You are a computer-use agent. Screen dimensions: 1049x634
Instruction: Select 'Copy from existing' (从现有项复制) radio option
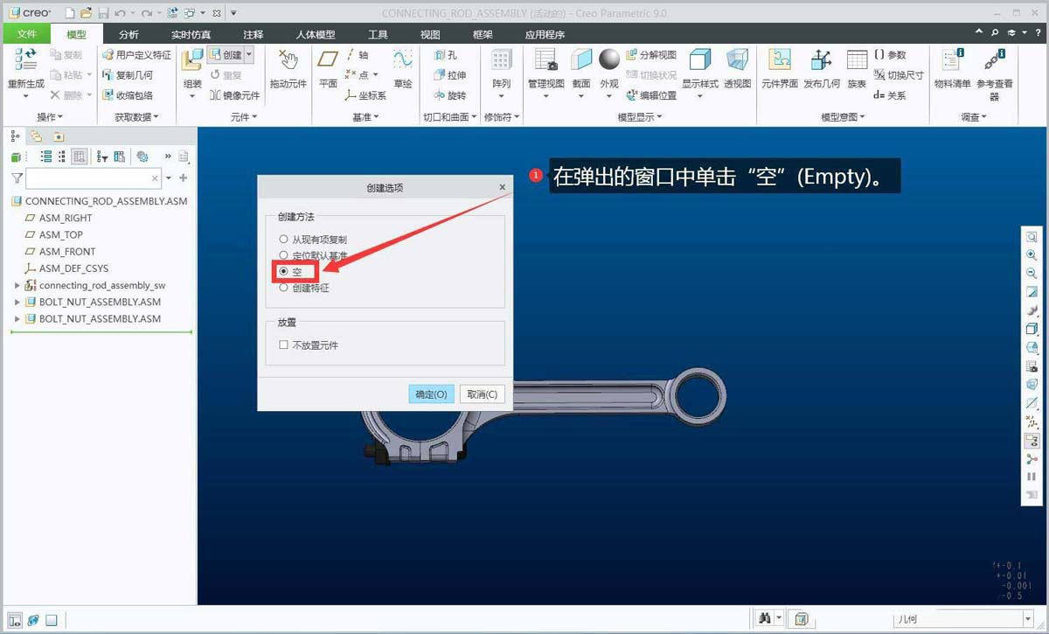313,239
